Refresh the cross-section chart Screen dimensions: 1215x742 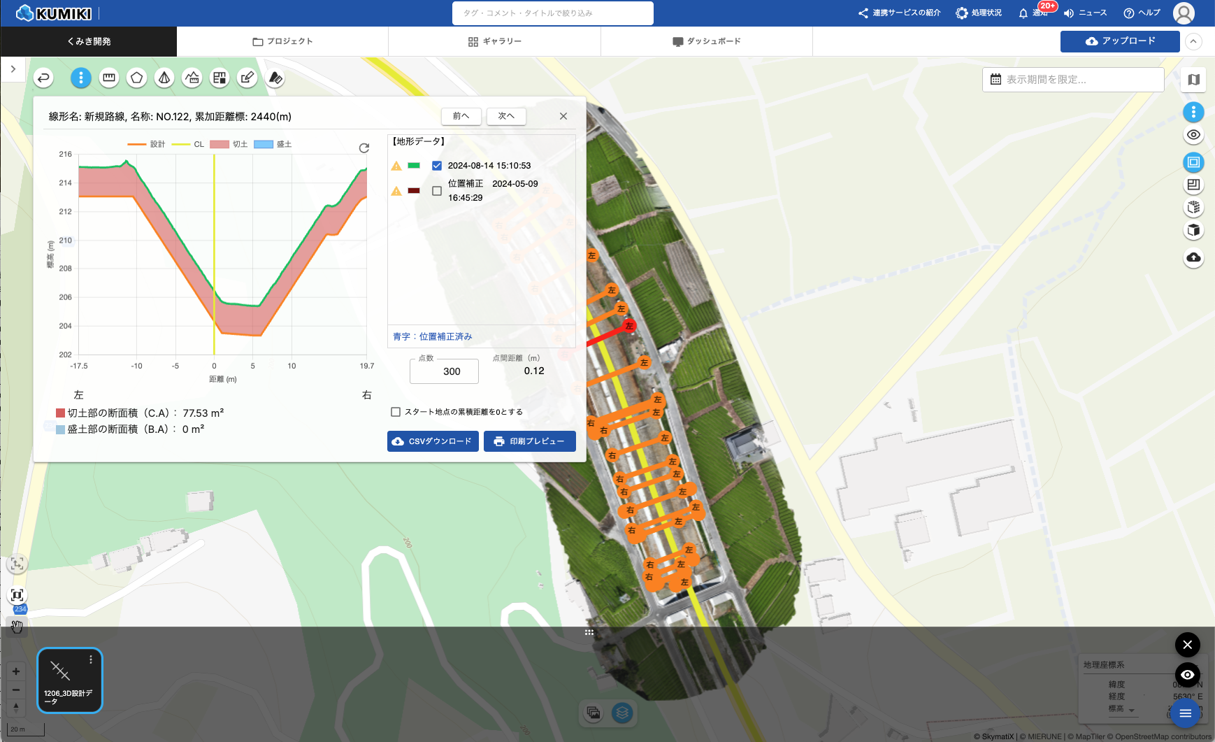coord(364,148)
